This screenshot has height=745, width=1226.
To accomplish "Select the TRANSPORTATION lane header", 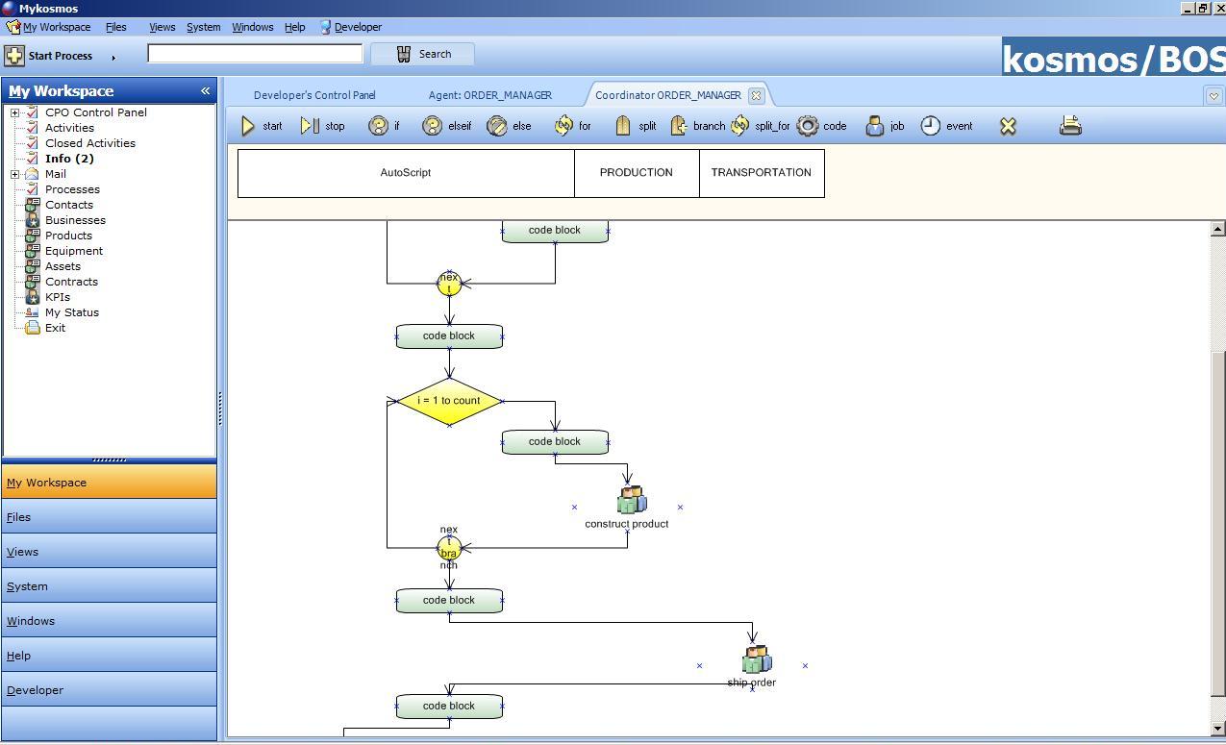I will pyautogui.click(x=762, y=173).
